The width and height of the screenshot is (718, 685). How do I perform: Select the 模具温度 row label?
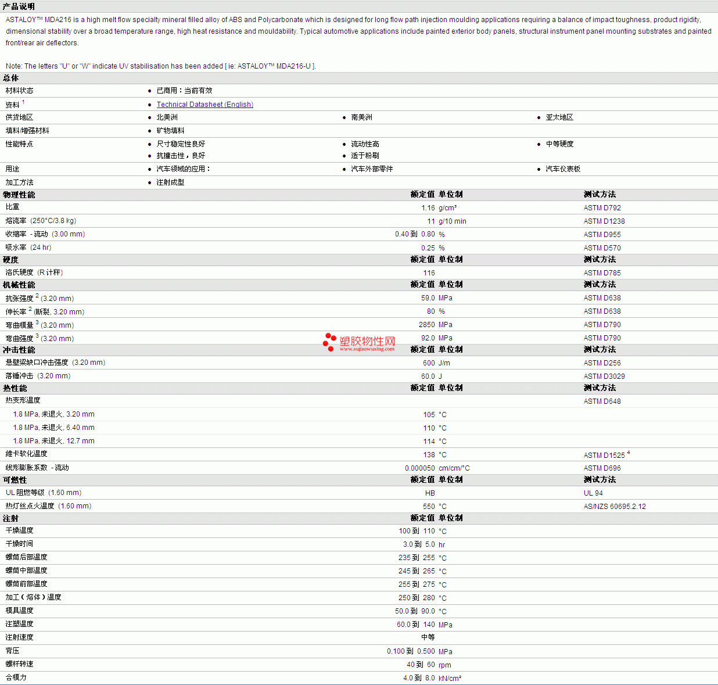20,611
